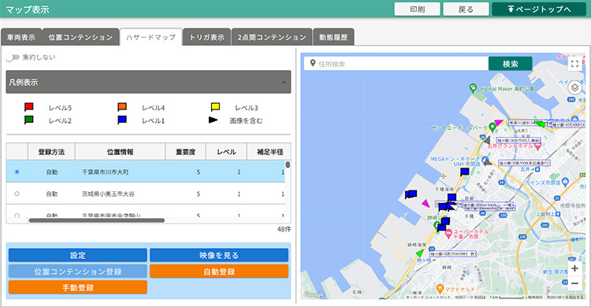Toggle the map fullscreen icon
This screenshot has height=307, width=591.
[574, 64]
